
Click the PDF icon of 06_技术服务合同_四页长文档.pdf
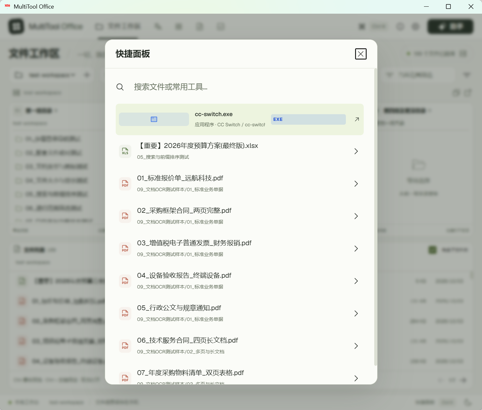pos(125,346)
